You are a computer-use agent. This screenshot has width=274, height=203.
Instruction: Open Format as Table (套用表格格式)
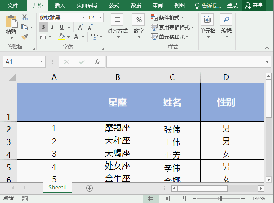click(172, 27)
